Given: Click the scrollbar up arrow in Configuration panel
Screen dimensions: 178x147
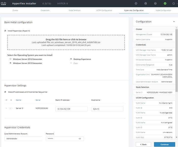Looking at the screenshot, I should pyautogui.click(x=176, y=28).
